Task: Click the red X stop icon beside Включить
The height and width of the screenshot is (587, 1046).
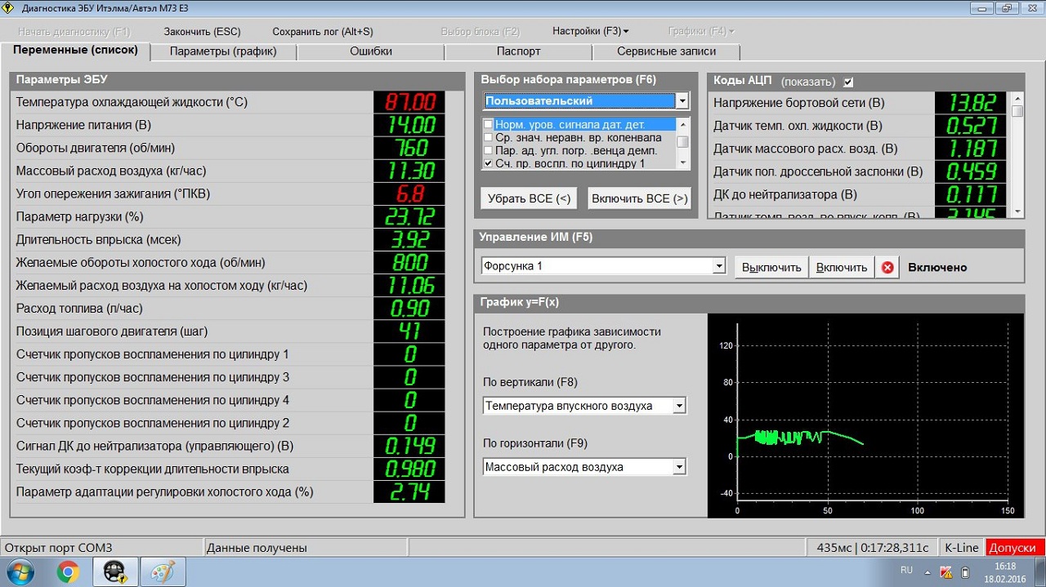Action: [887, 267]
